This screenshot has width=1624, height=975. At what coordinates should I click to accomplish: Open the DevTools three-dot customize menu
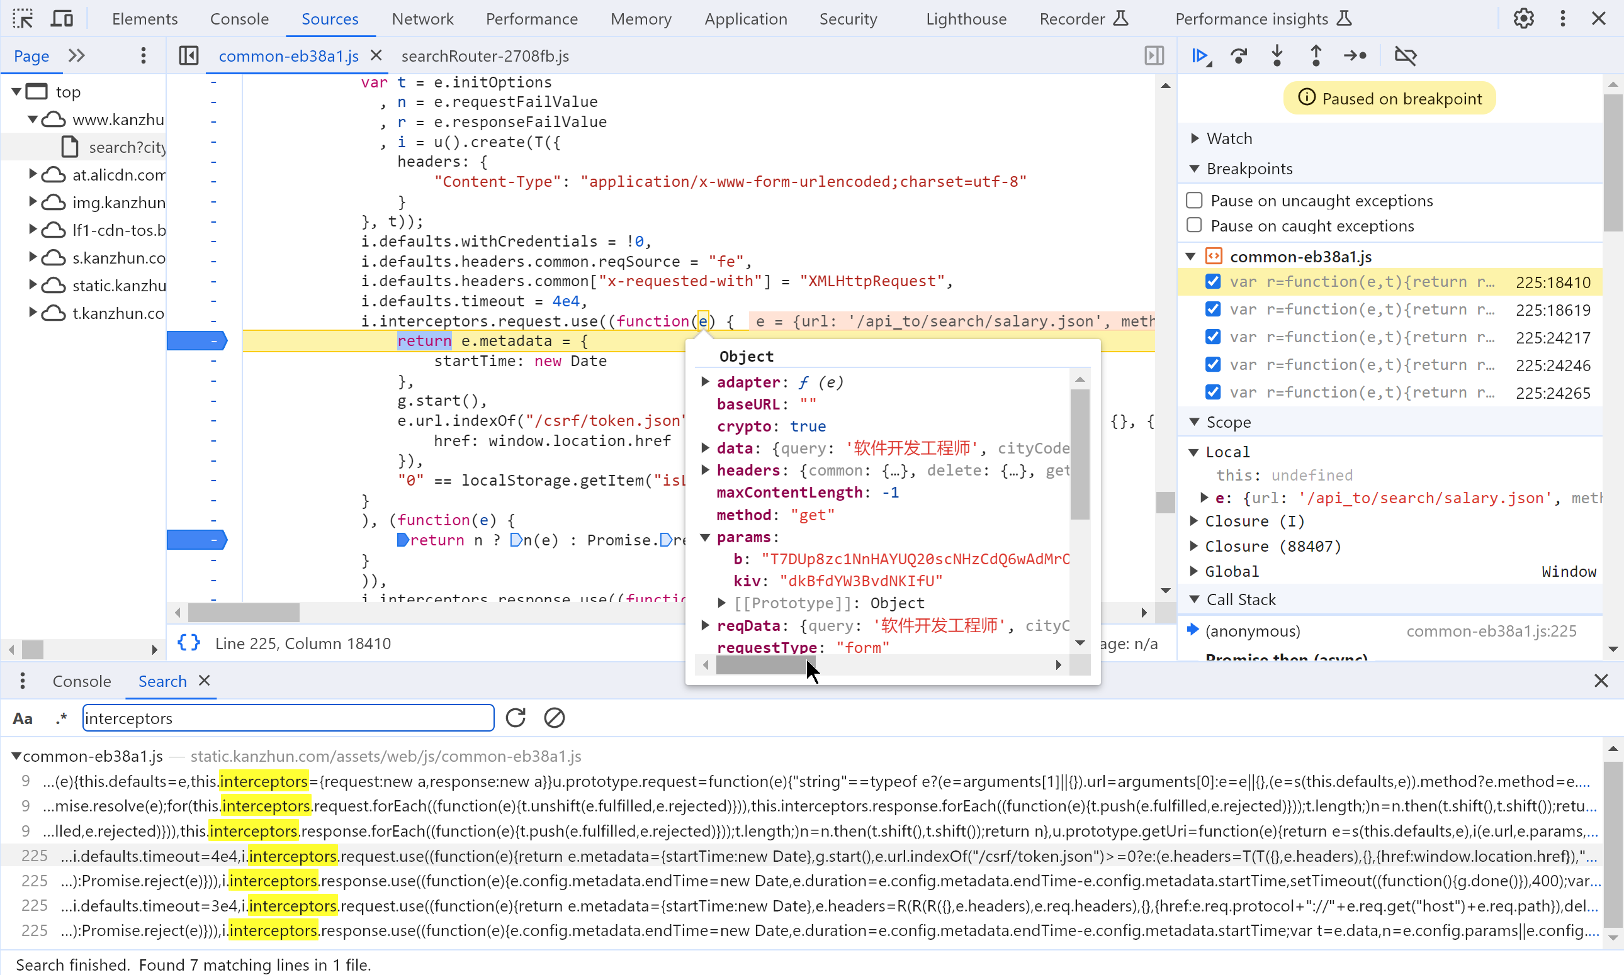pos(1563,18)
